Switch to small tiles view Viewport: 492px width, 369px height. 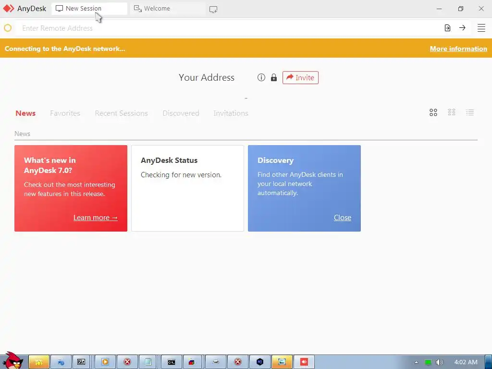tap(452, 112)
